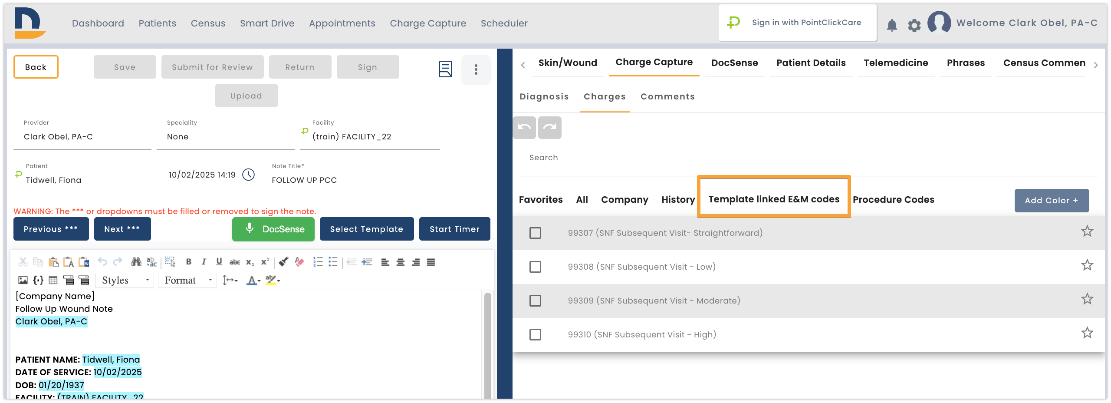Click the Find binoculars icon
Screen dimensions: 1111x403
click(x=136, y=262)
